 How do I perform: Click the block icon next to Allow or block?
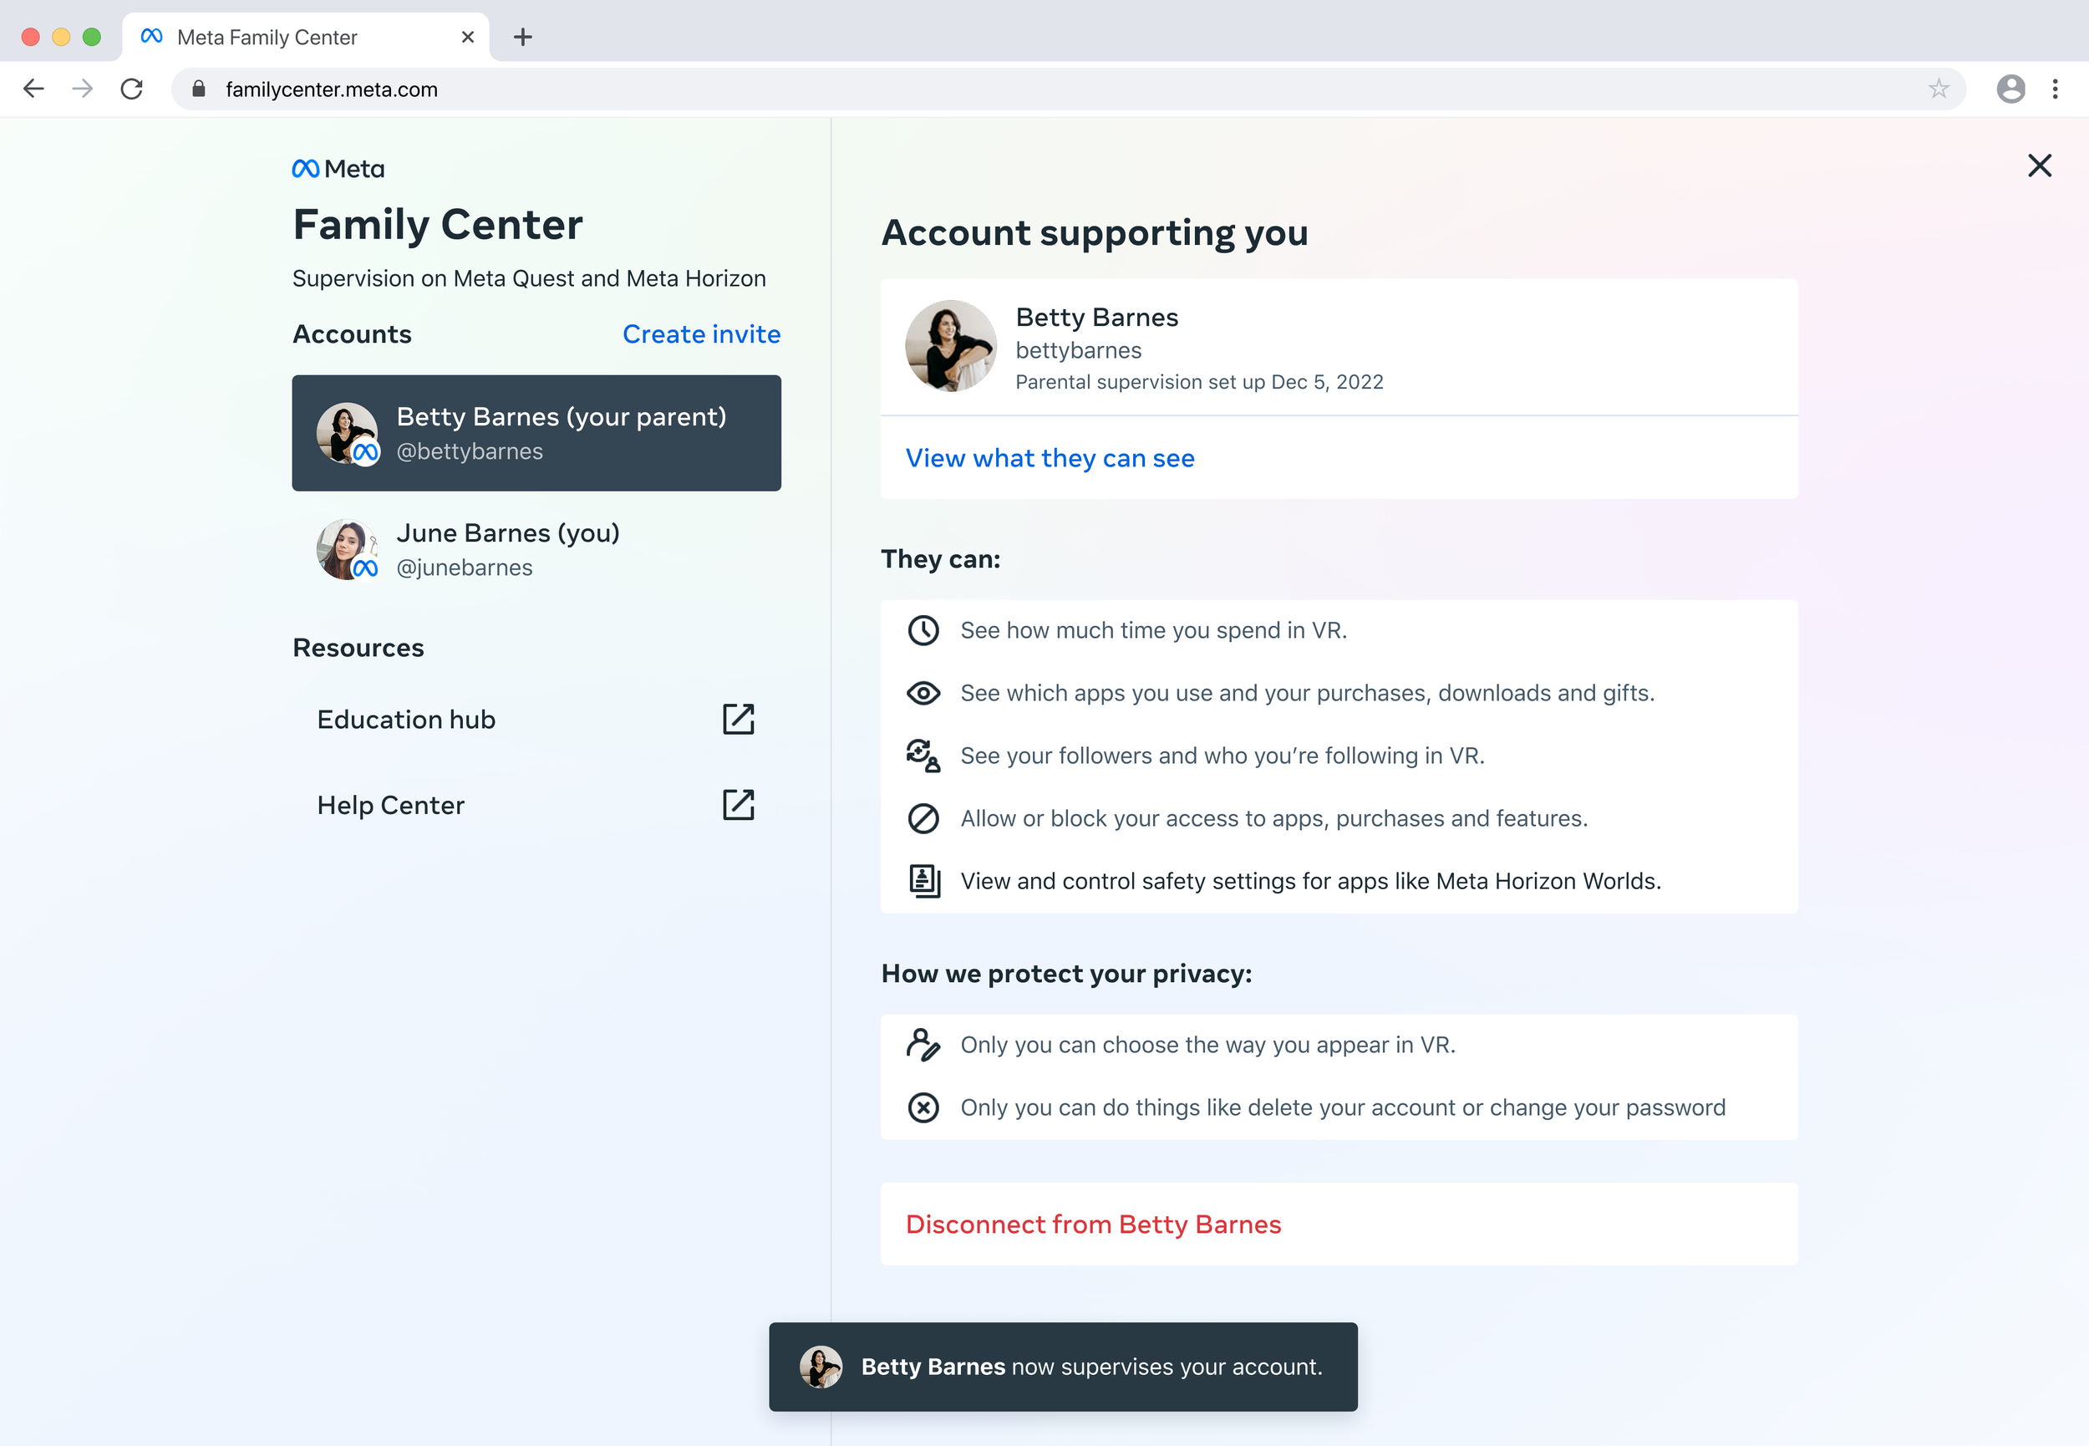point(923,818)
